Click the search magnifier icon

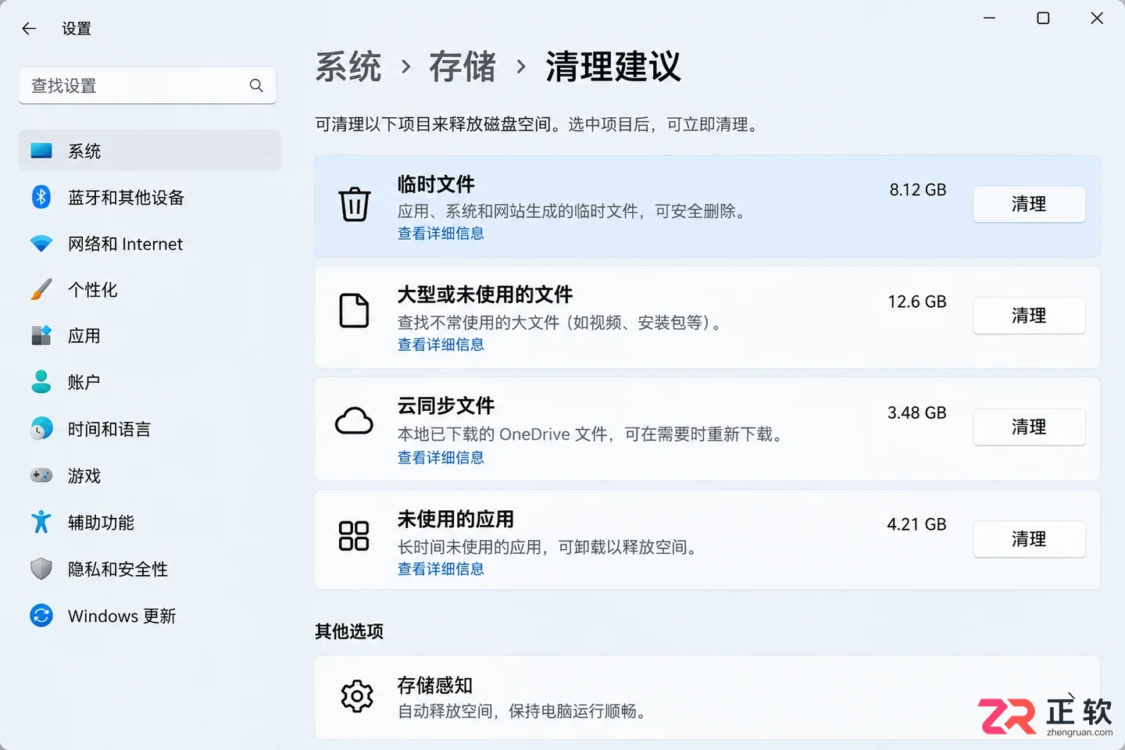256,85
